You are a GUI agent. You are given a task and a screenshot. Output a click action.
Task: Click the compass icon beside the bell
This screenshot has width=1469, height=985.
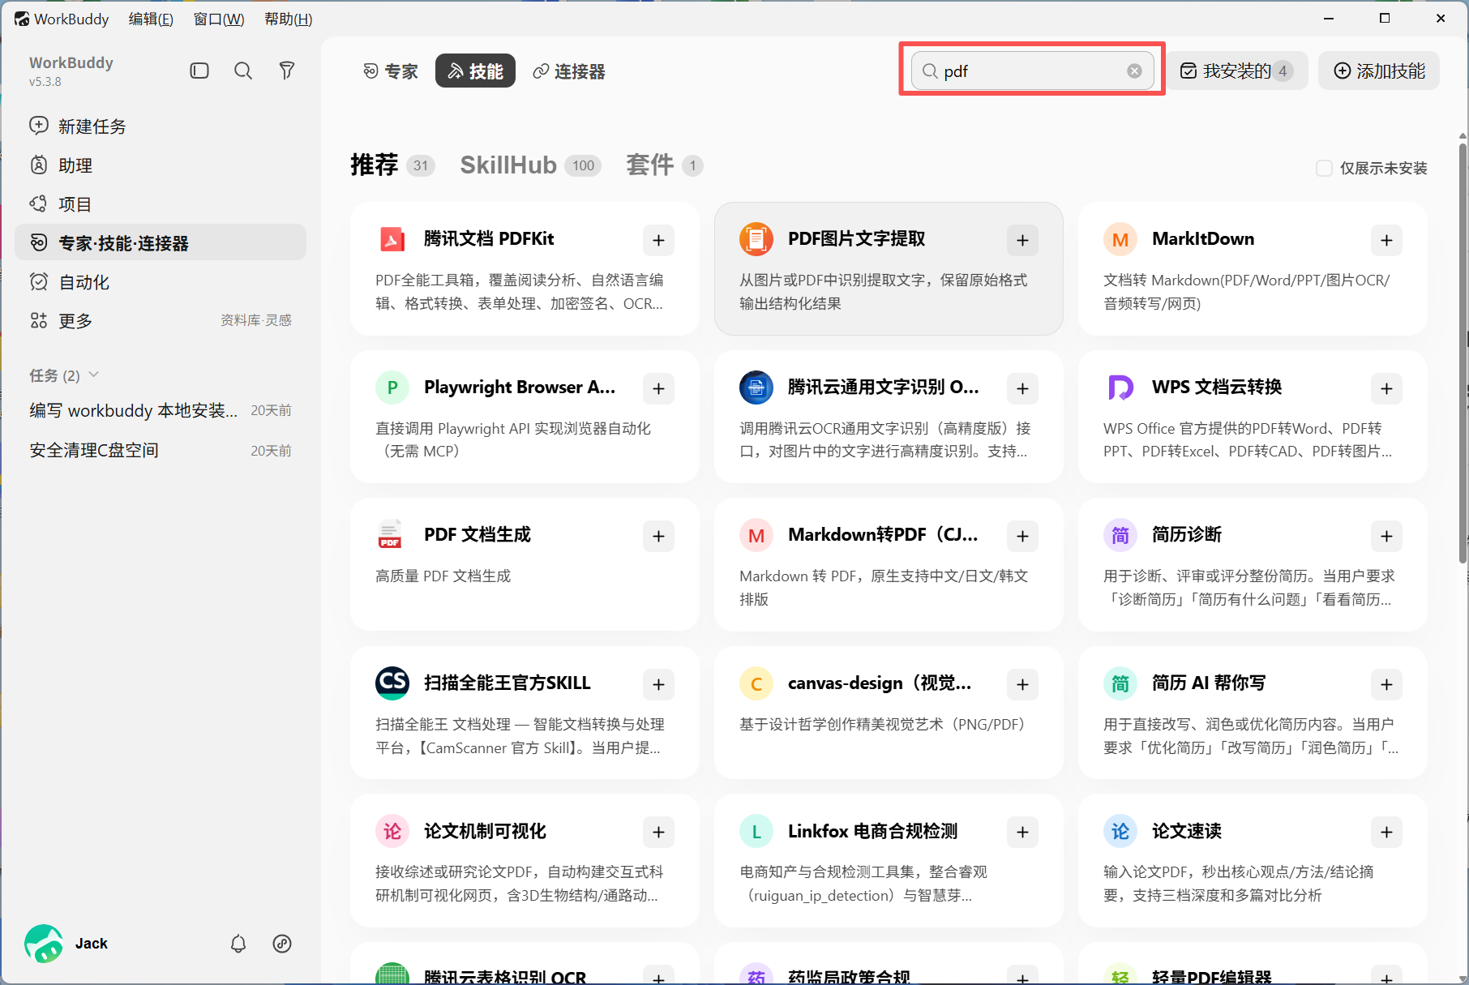point(282,943)
